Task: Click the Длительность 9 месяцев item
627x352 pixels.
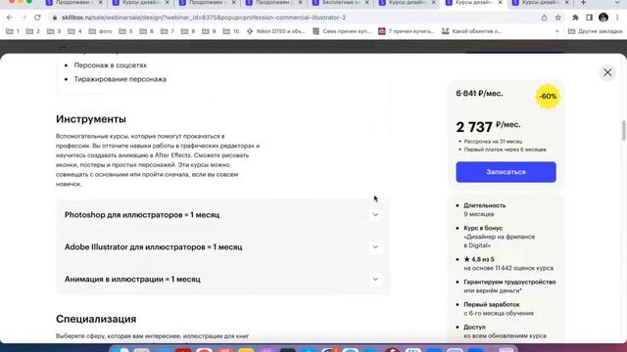Action: coord(485,209)
